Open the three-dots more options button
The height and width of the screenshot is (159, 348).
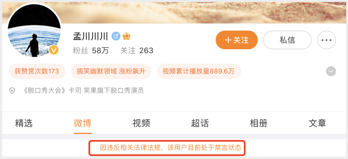click(x=326, y=40)
